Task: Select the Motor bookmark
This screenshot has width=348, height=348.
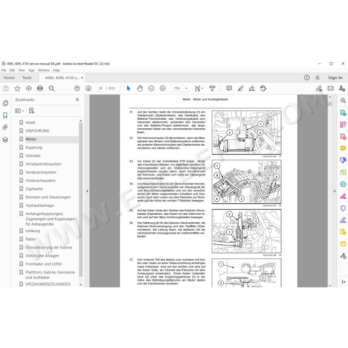Action: [31, 139]
